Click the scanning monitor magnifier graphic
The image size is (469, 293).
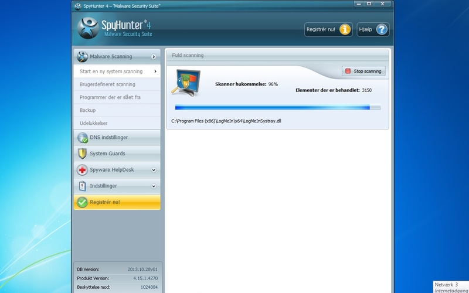pyautogui.click(x=186, y=83)
